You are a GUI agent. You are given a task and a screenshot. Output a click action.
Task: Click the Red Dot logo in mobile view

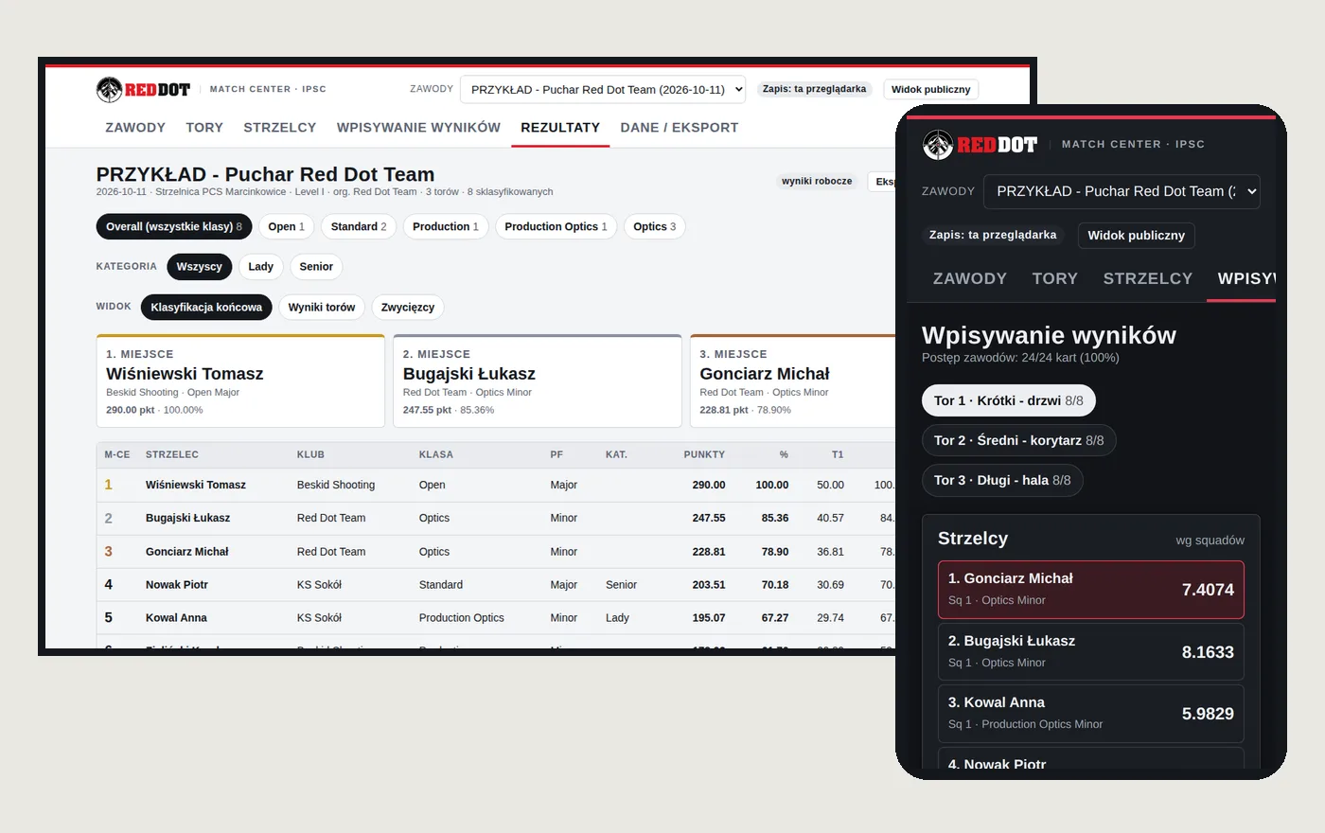(980, 144)
